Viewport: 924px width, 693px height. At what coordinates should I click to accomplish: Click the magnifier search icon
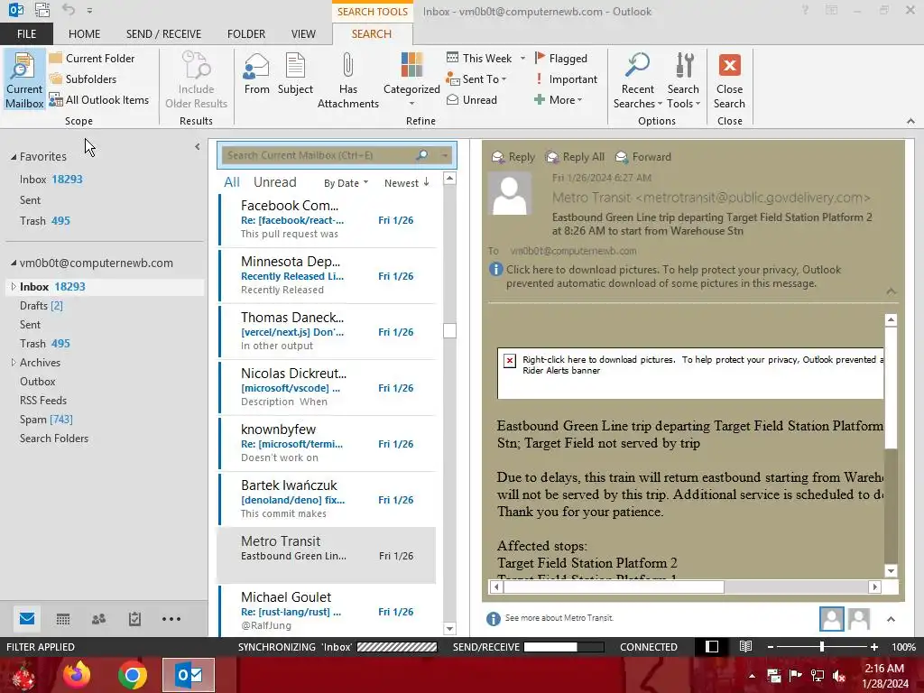click(x=422, y=155)
